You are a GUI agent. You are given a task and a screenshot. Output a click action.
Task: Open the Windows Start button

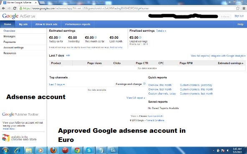[5, 150]
